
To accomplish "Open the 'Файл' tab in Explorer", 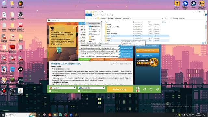I will [89, 15].
